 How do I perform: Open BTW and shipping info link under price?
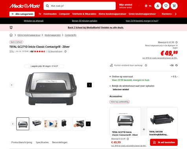[x=160, y=58]
